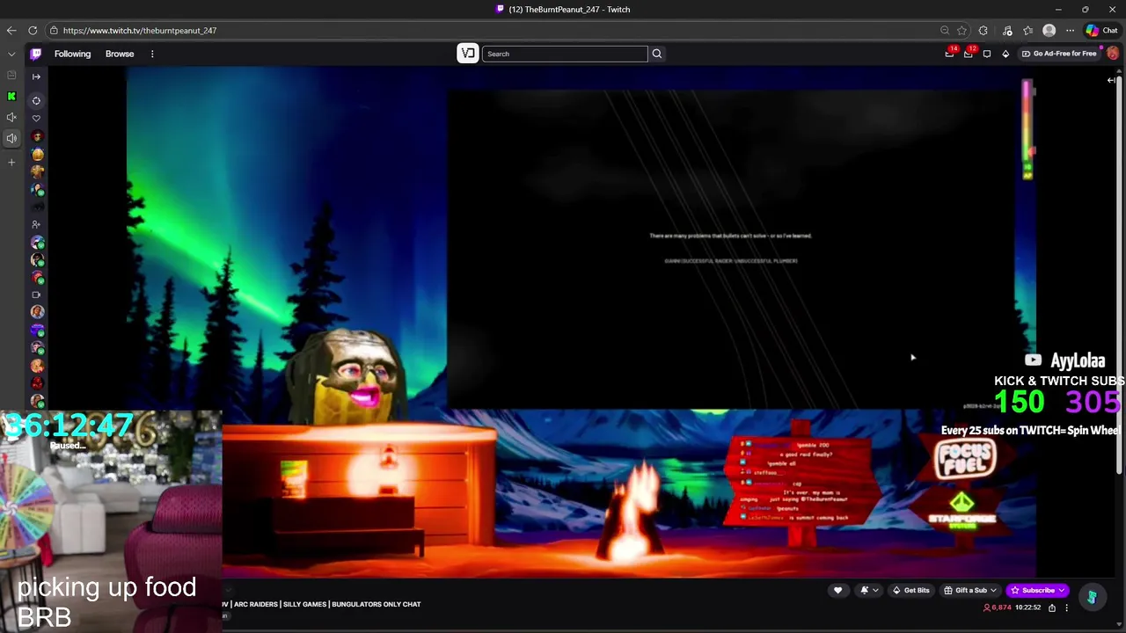Click the VD extension button left of search
The height and width of the screenshot is (633, 1126).
[468, 54]
